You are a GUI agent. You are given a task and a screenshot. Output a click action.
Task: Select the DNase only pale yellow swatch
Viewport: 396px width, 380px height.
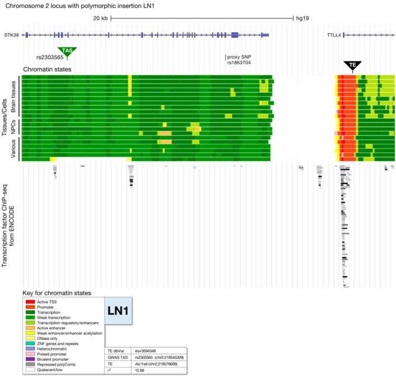[30, 338]
